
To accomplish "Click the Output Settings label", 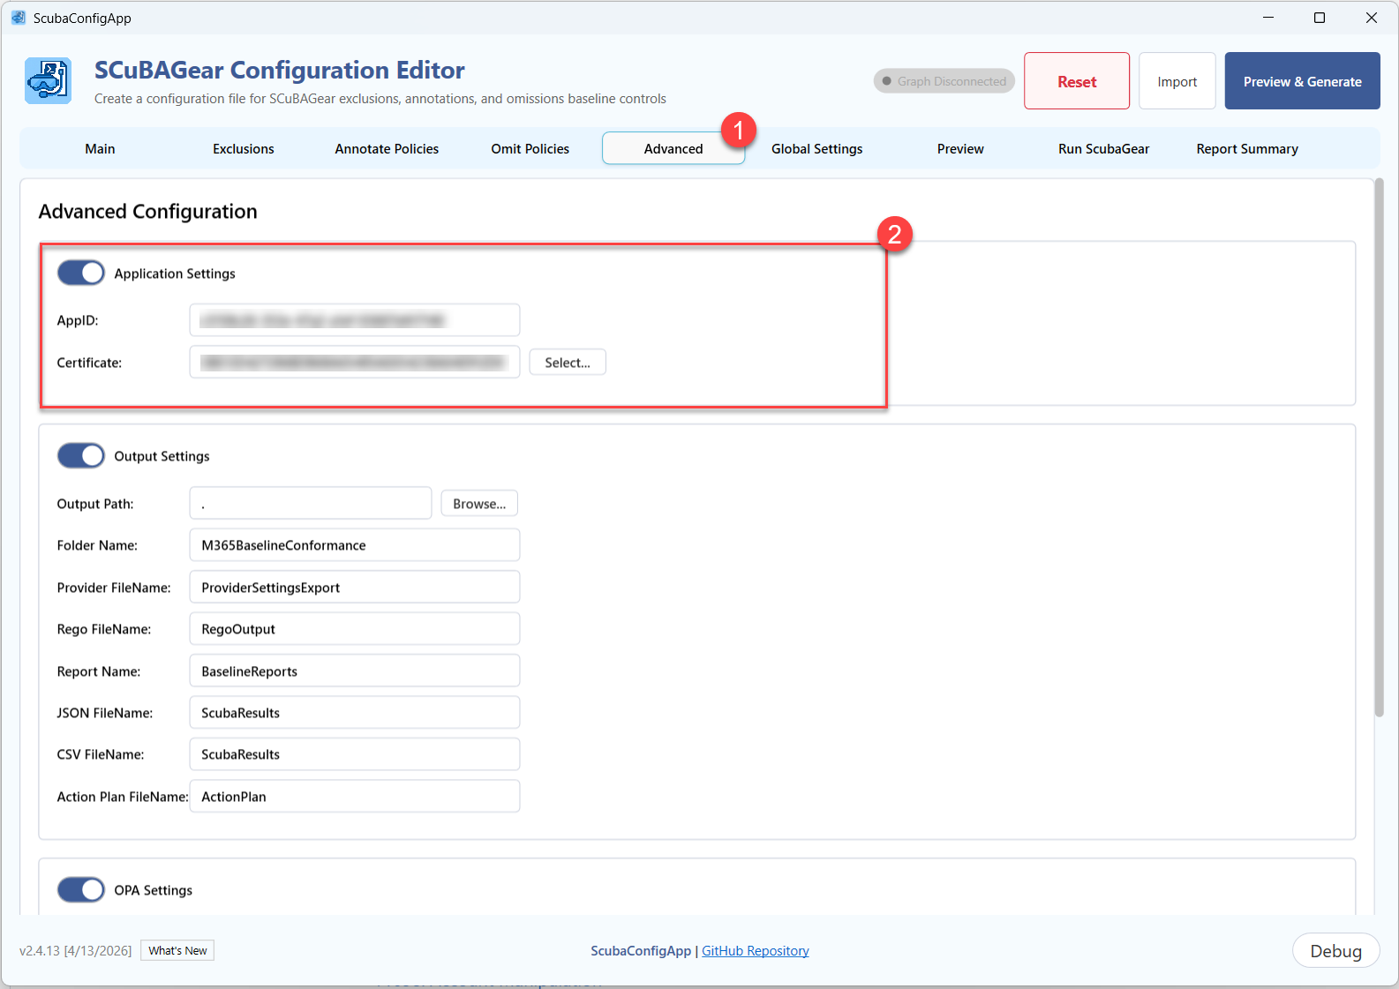I will (x=162, y=456).
